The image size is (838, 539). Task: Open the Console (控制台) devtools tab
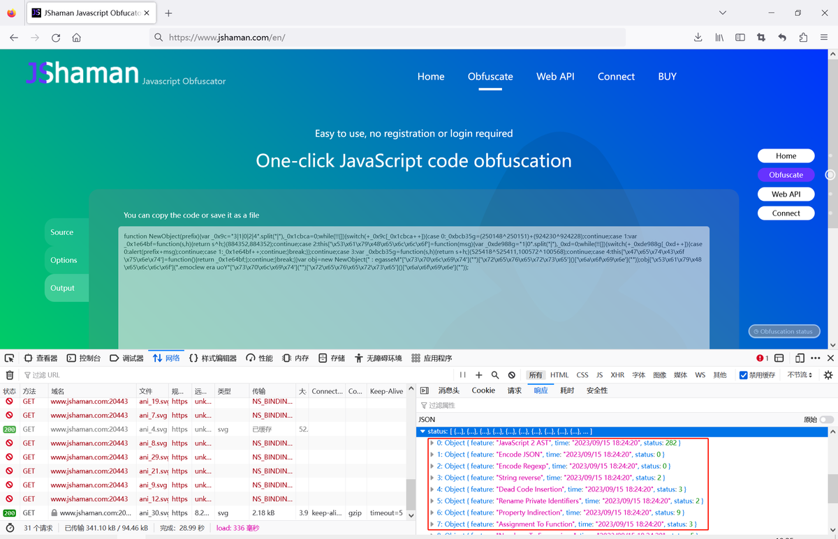(84, 358)
